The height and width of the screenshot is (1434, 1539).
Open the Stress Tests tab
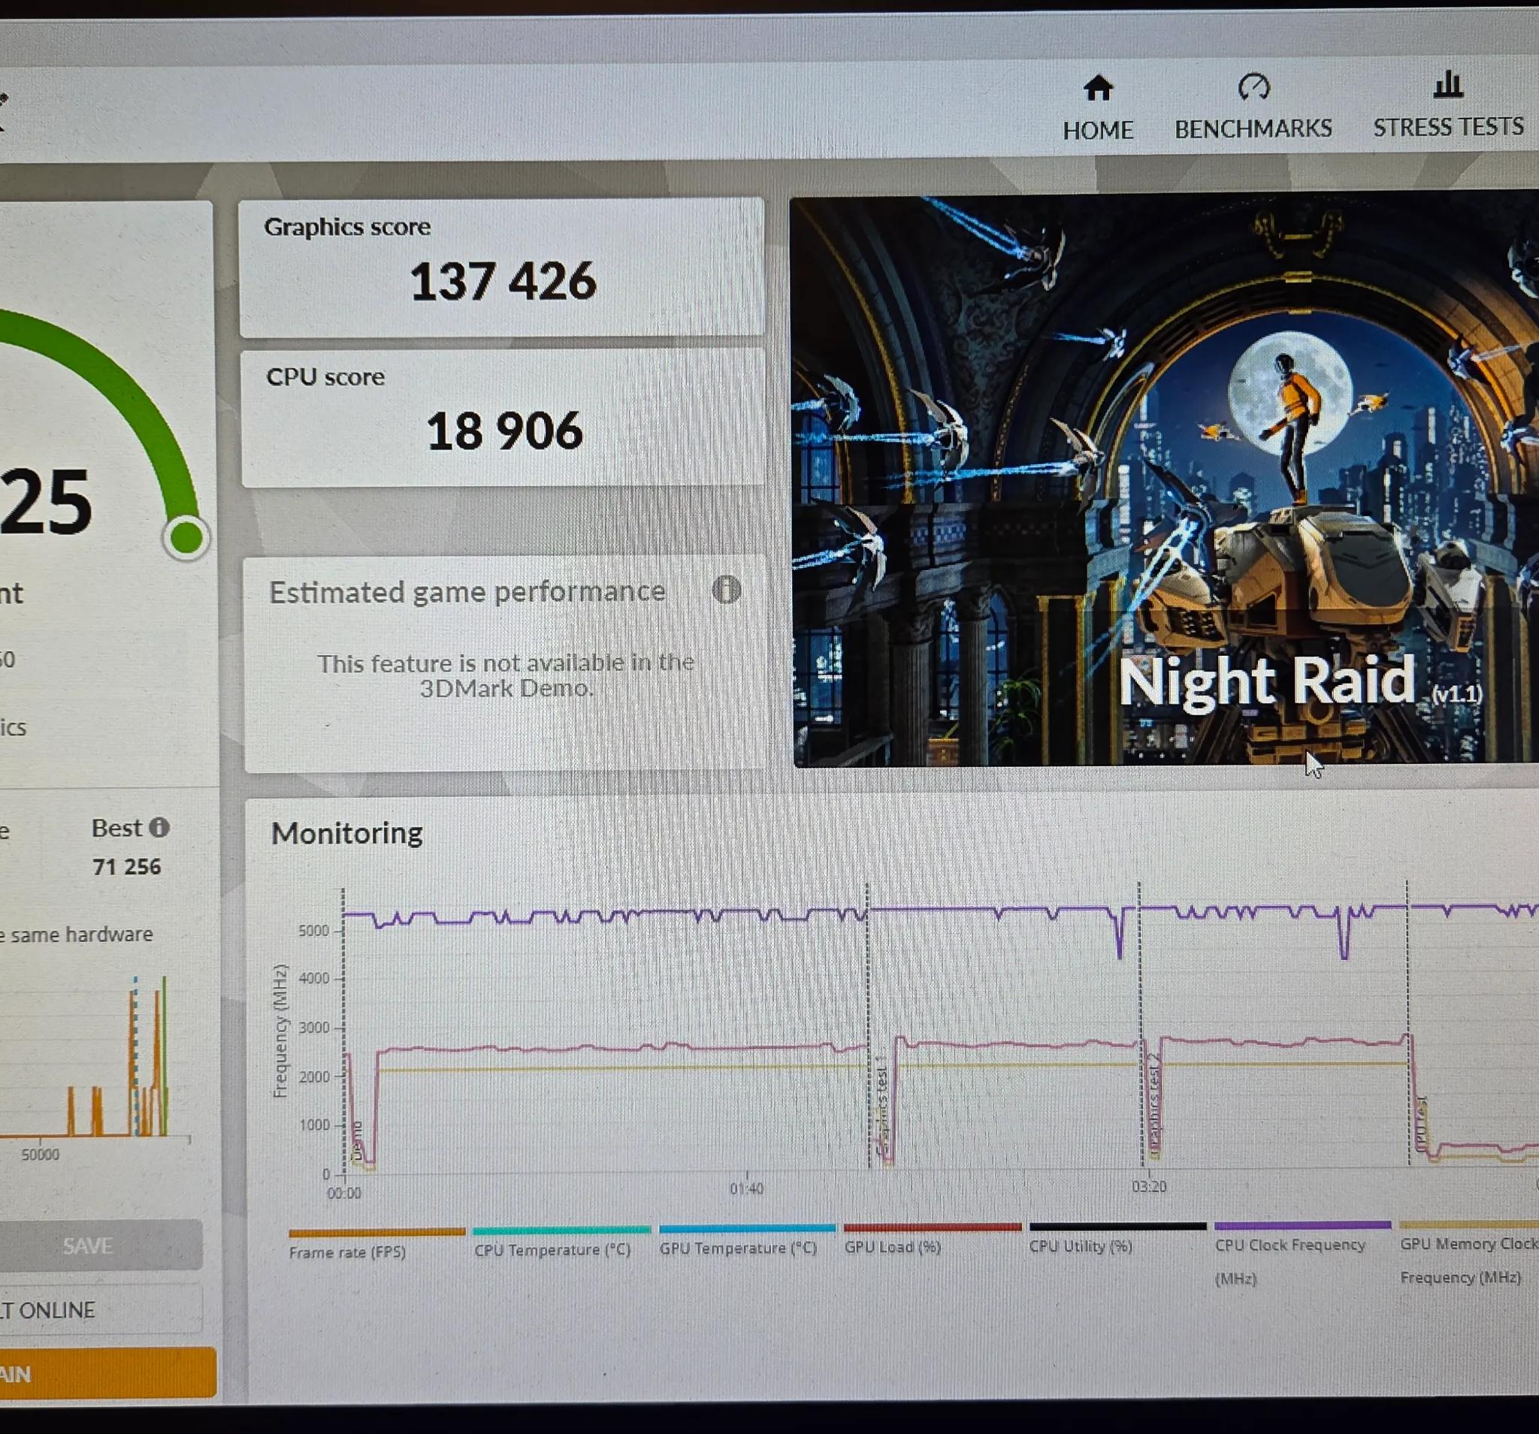point(1448,105)
